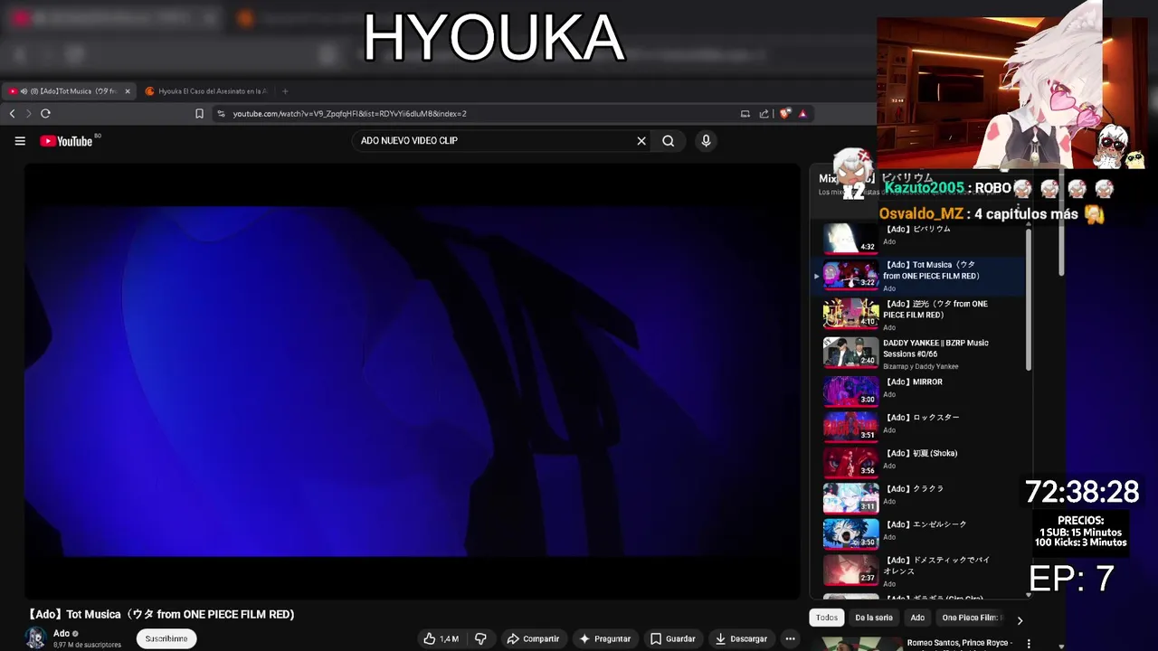
Task: Start voice search with the microphone
Action: [706, 141]
